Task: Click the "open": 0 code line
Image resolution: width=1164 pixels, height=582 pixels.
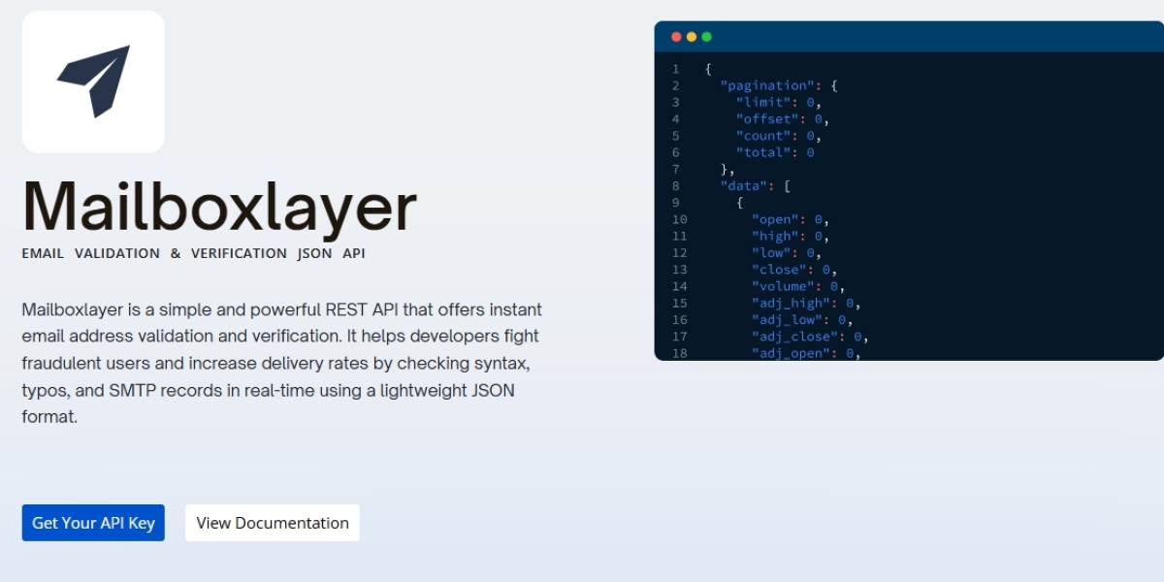Action: click(791, 219)
